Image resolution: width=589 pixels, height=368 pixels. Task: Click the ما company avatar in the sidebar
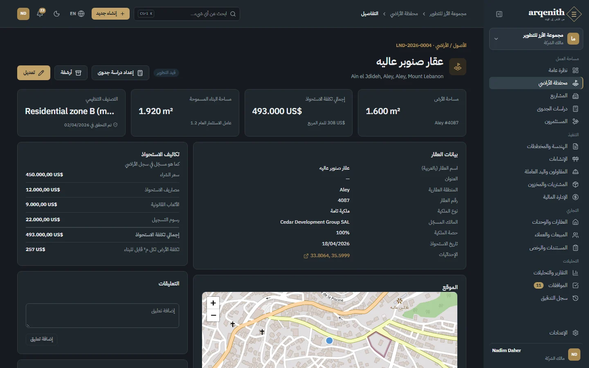tap(573, 39)
